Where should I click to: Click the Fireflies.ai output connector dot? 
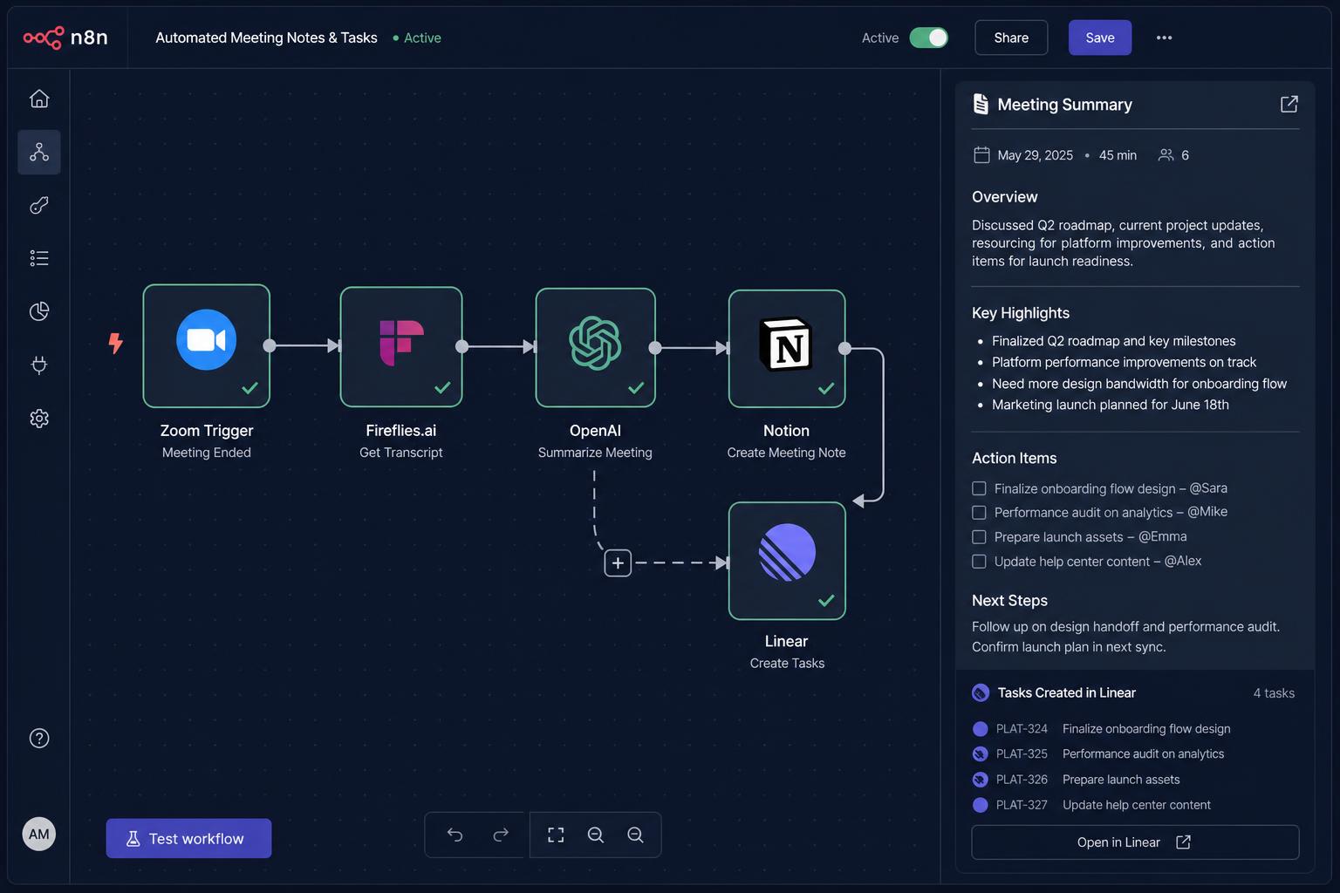click(x=462, y=346)
